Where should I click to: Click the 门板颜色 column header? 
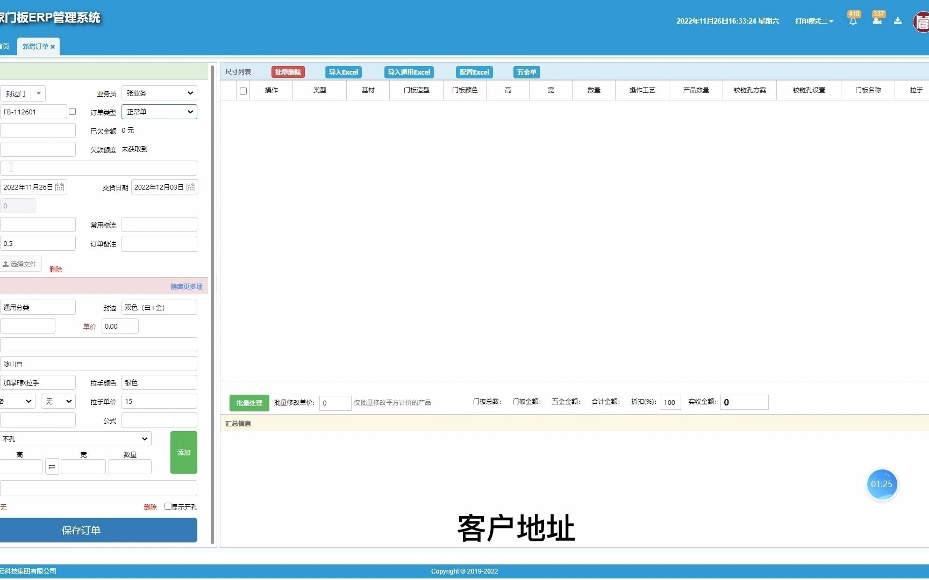click(x=465, y=90)
